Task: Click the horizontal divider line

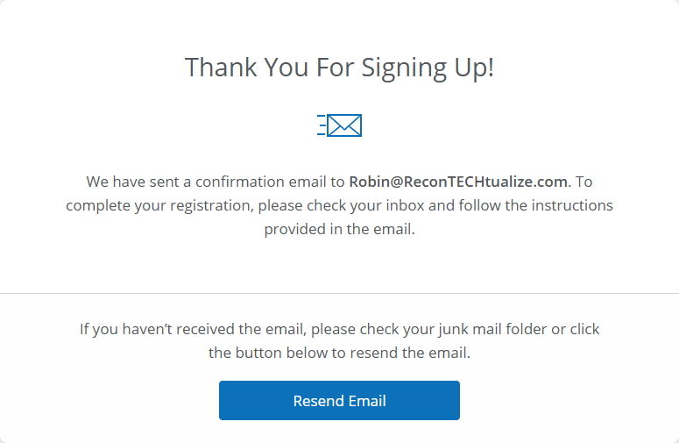Action: [339, 293]
